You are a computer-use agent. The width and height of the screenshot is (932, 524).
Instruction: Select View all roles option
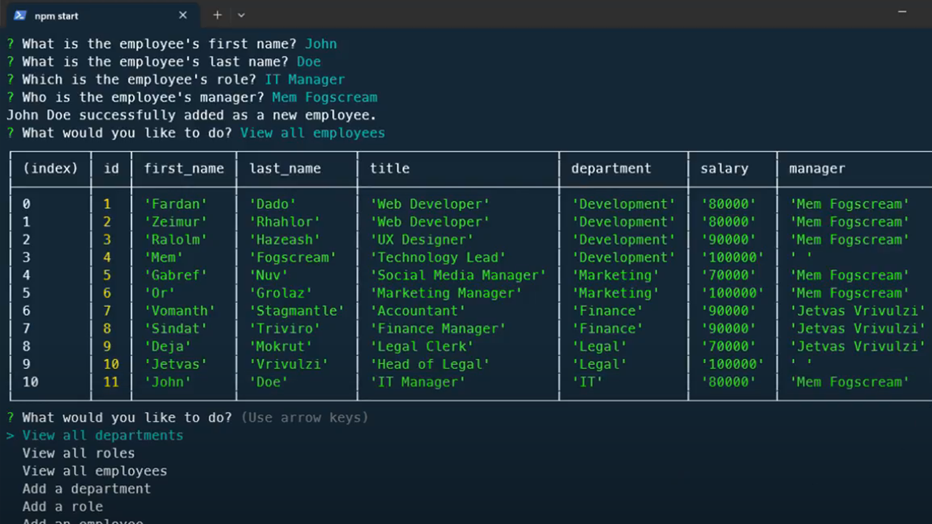tap(78, 453)
